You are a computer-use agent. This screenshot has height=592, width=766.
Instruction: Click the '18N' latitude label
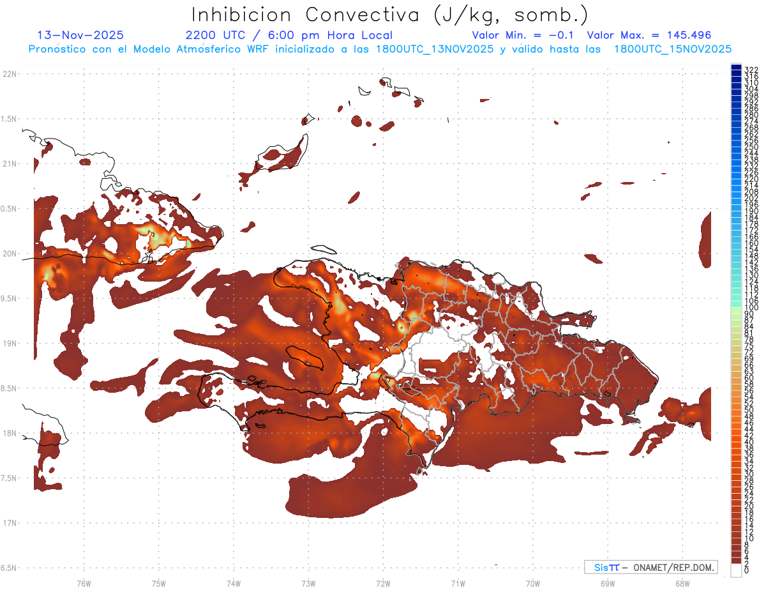pos(10,433)
